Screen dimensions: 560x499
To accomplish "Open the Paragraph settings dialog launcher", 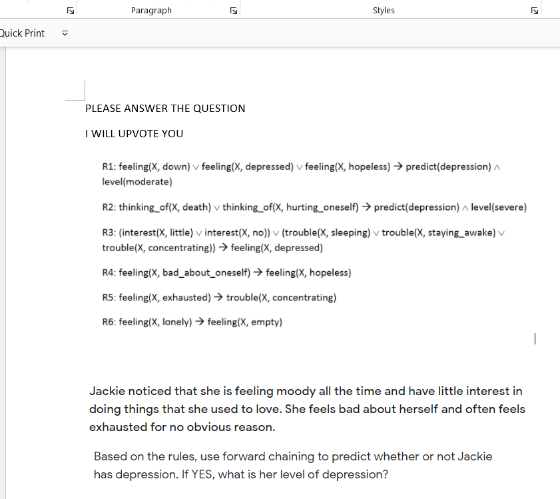I will coord(234,11).
